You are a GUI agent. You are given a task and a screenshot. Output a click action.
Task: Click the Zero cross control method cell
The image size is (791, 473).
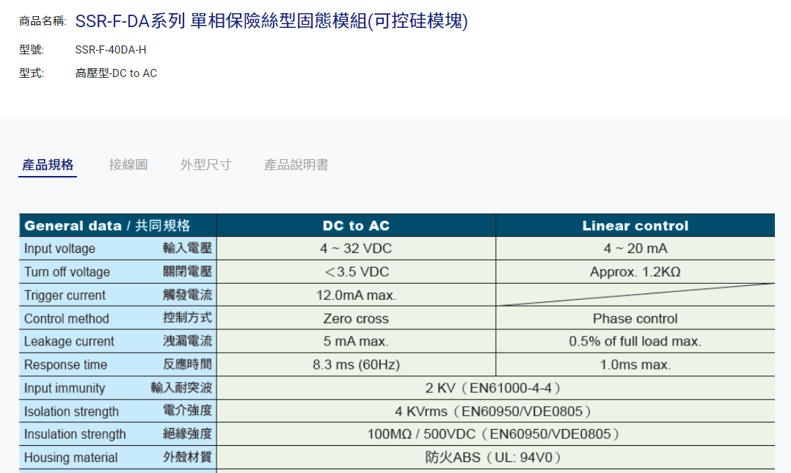pos(356,319)
